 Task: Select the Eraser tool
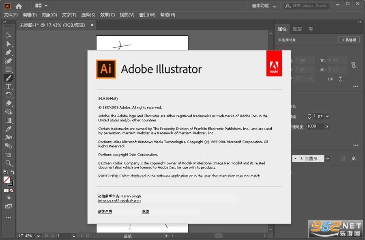[9, 103]
